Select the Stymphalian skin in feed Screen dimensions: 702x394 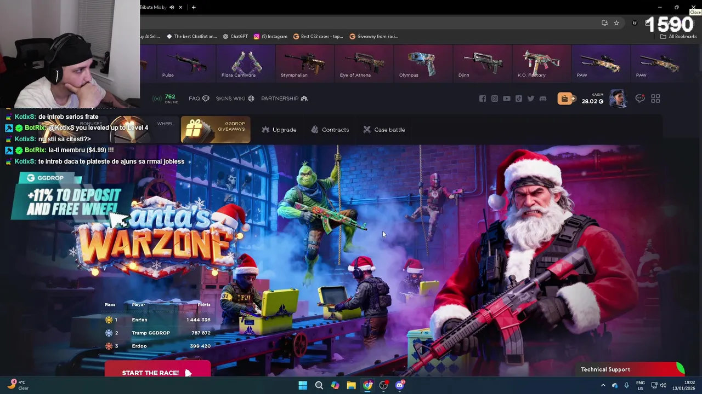pyautogui.click(x=305, y=62)
